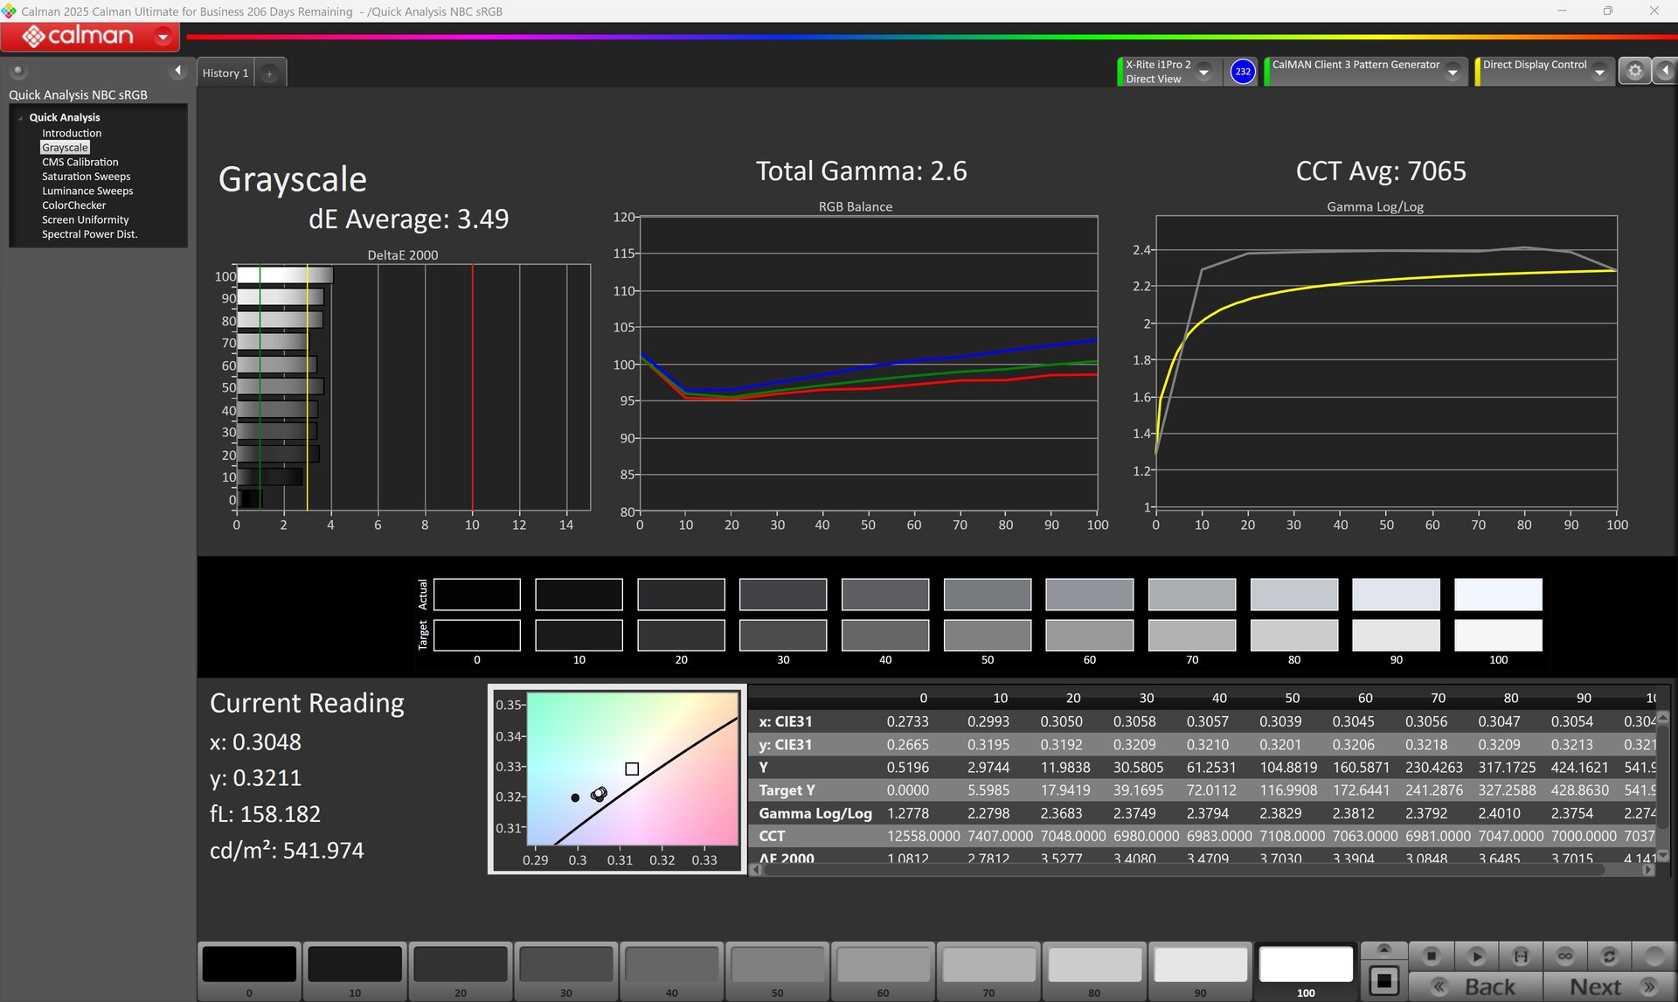
Task: Expand X-Rite i1Pro 2 meter dropdown
Action: pyautogui.click(x=1204, y=73)
